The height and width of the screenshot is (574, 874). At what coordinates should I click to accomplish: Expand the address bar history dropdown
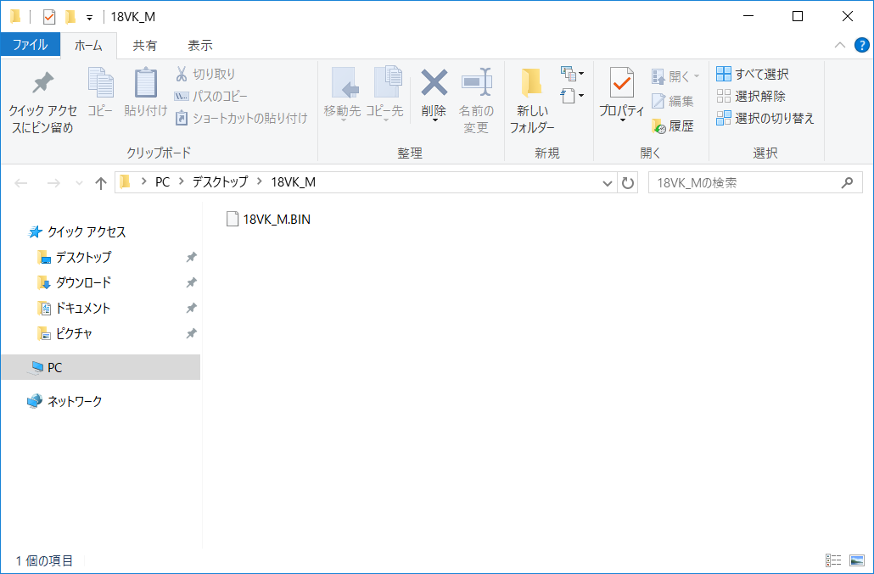608,183
